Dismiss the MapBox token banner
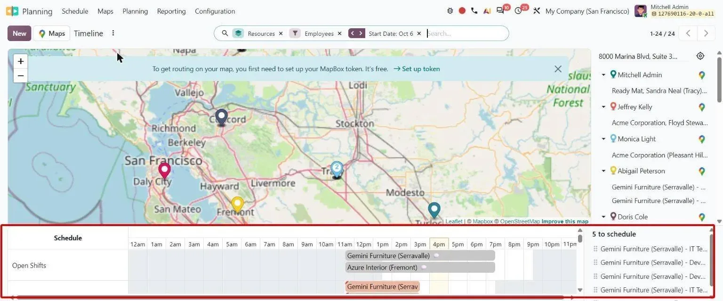Image resolution: width=723 pixels, height=301 pixels. (x=558, y=69)
